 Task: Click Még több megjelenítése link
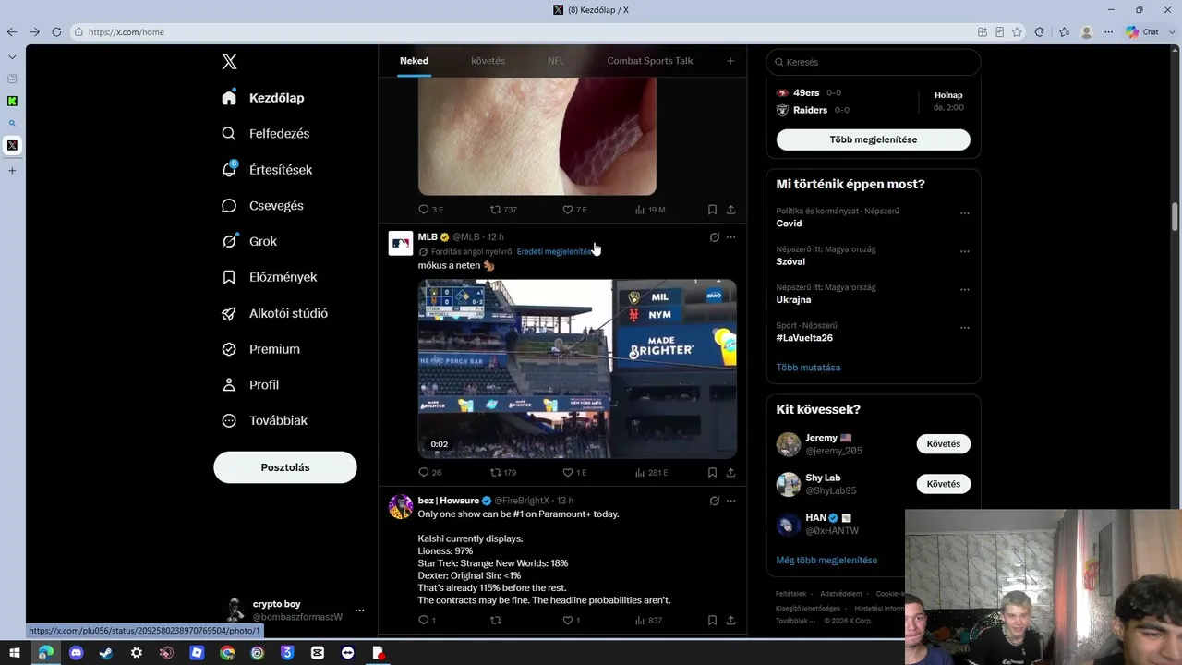(x=826, y=561)
